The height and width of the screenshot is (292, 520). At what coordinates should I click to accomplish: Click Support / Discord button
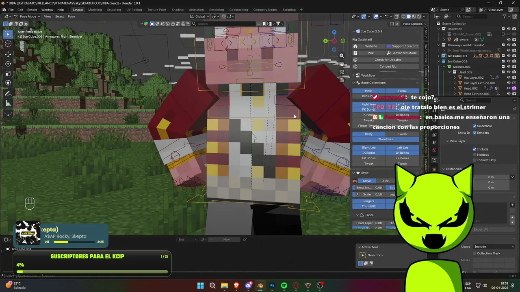(x=402, y=46)
